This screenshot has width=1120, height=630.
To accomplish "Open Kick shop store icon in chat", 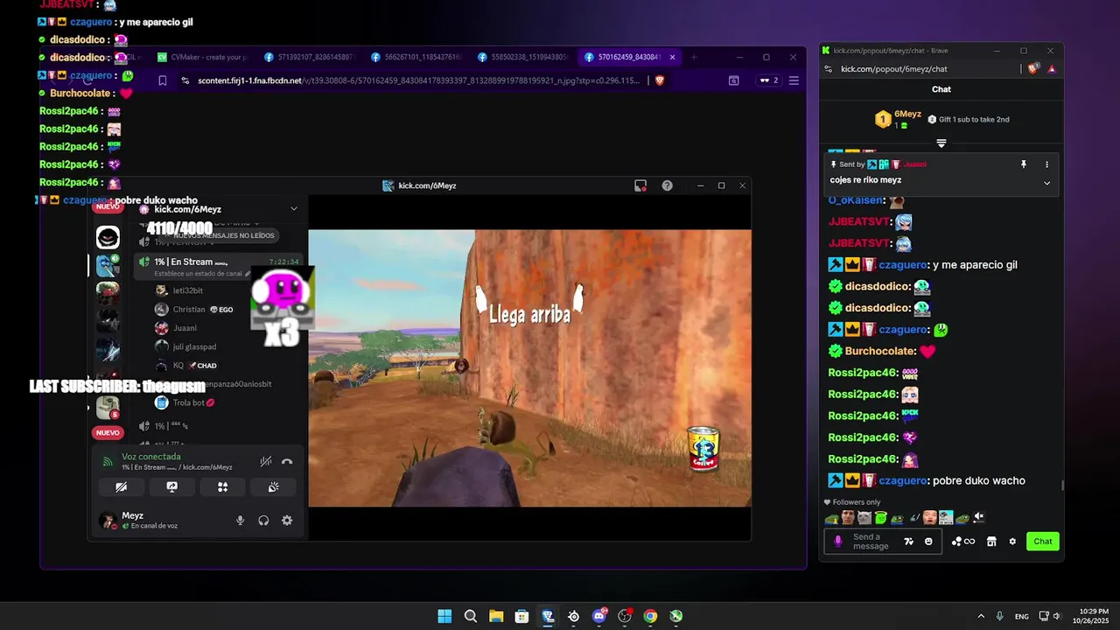I will pyautogui.click(x=991, y=542).
